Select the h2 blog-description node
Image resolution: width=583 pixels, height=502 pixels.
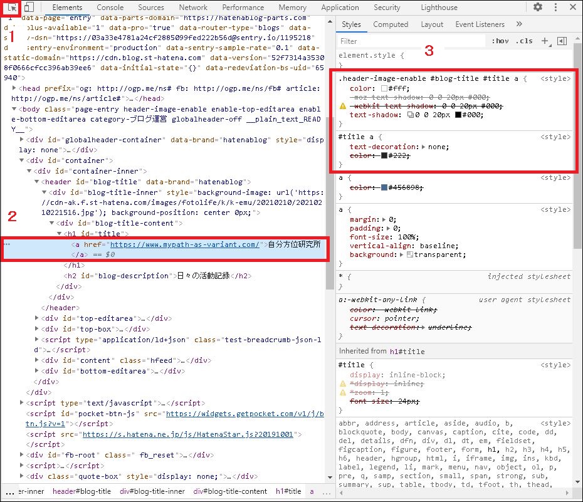coord(157,276)
